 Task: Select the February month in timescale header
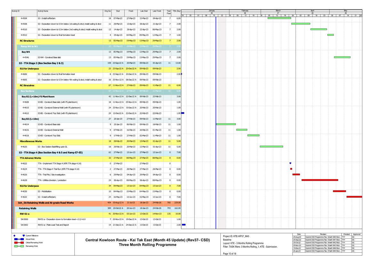245,11
